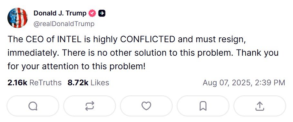The width and height of the screenshot is (293, 122).
Task: Click the red verified checkmark badge
Action: tap(92, 13)
